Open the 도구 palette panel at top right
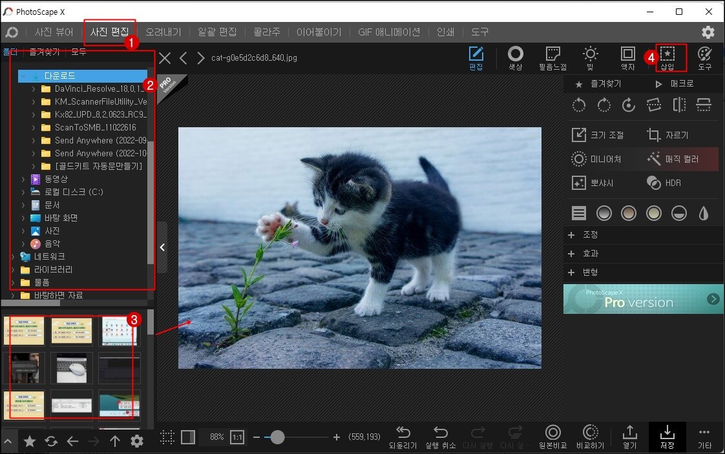The image size is (725, 454). [705, 58]
